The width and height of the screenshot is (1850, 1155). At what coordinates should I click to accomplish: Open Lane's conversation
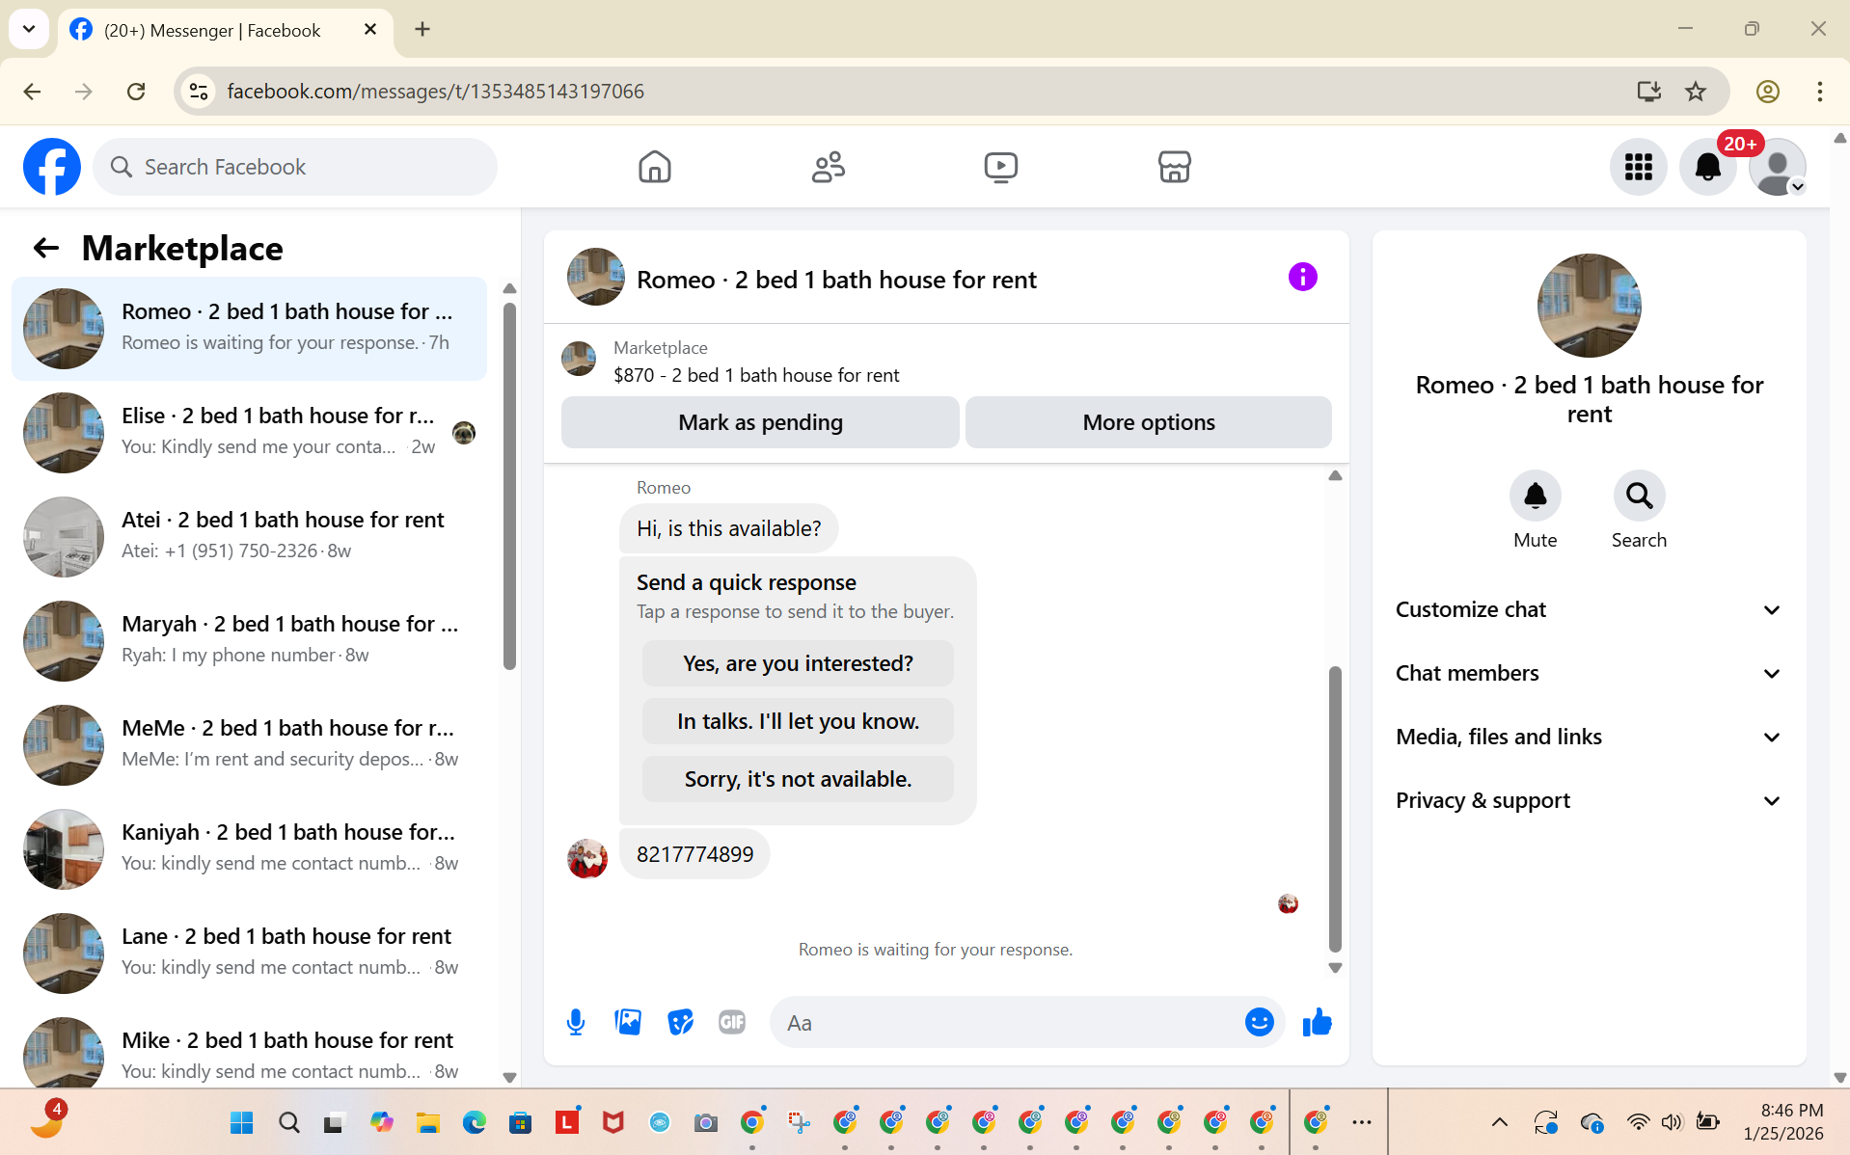point(249,954)
